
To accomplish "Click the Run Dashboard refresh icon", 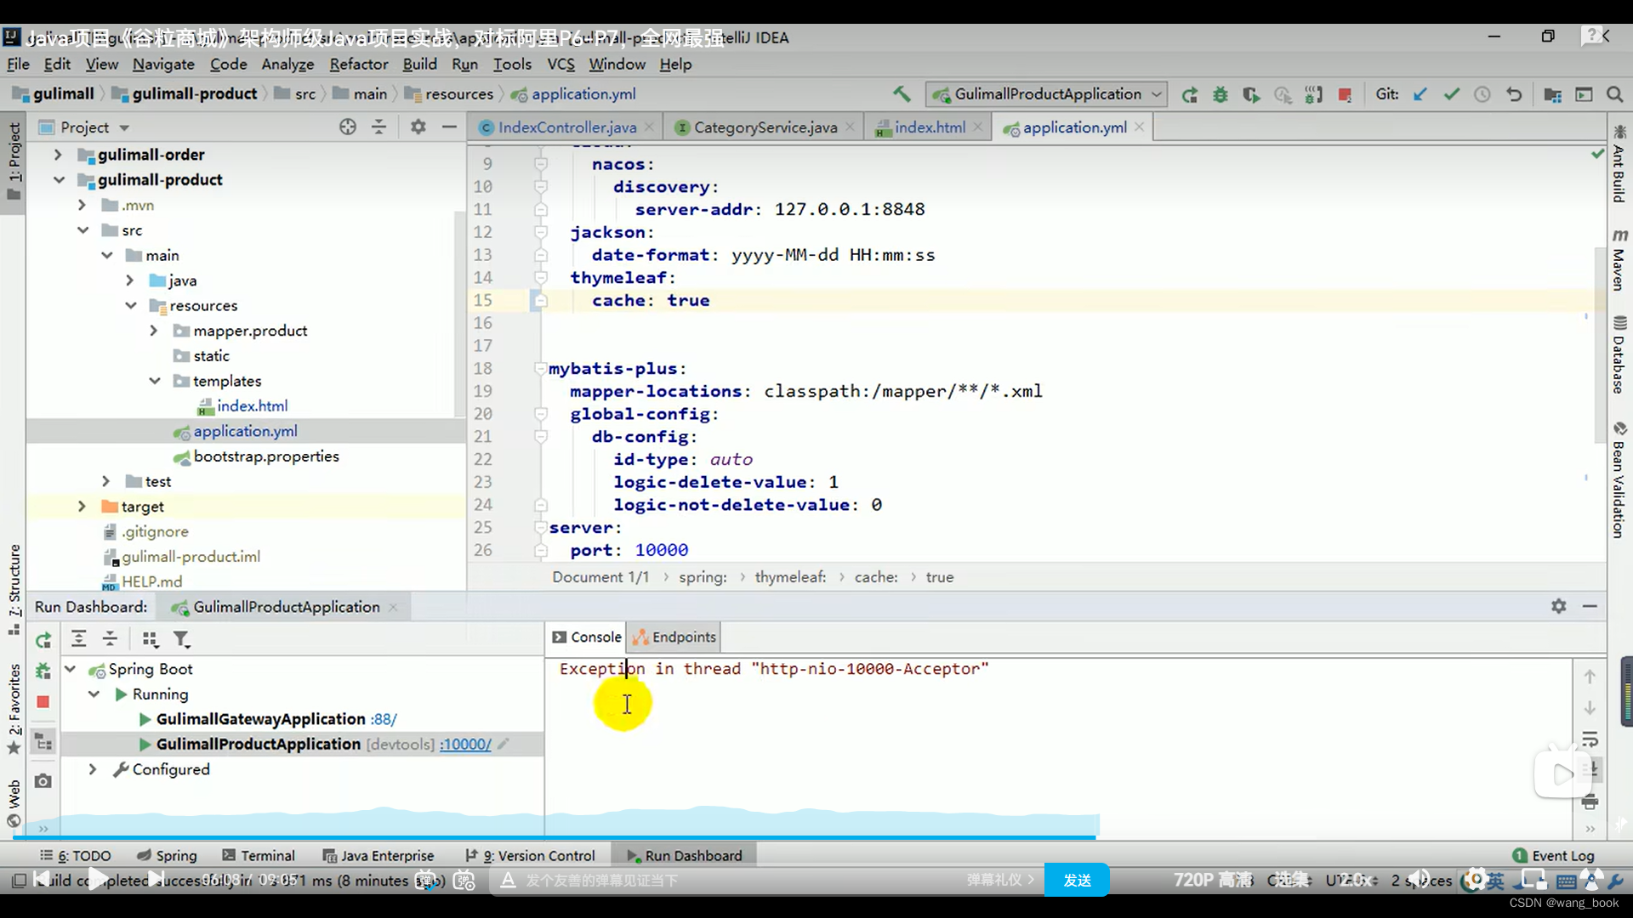I will [x=43, y=639].
